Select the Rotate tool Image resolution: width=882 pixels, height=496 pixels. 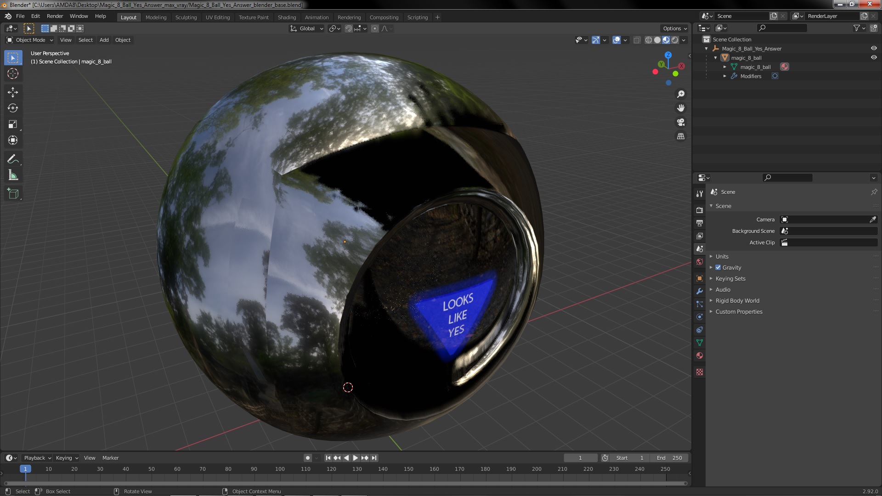13,108
